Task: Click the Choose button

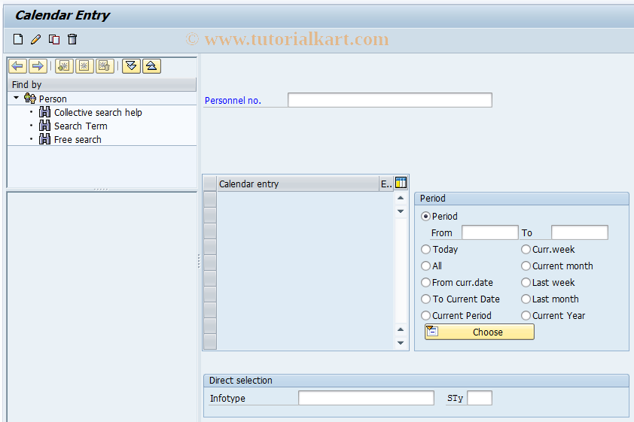Action: click(x=479, y=332)
